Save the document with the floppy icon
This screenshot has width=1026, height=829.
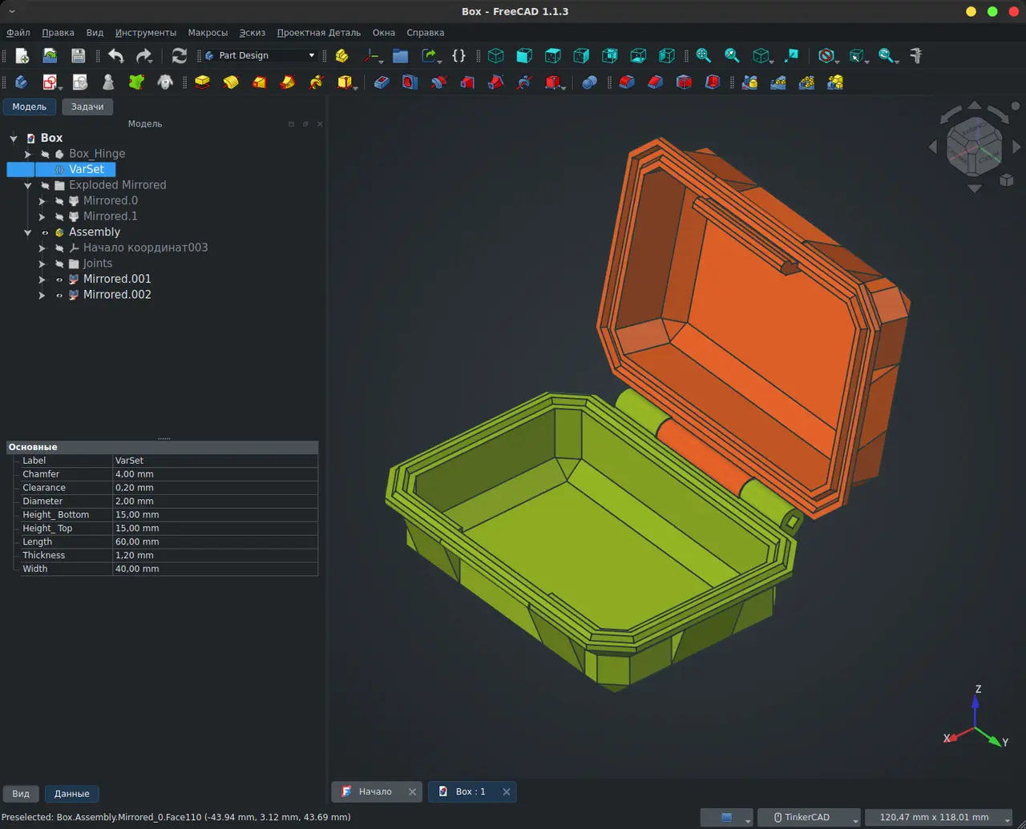pos(78,55)
